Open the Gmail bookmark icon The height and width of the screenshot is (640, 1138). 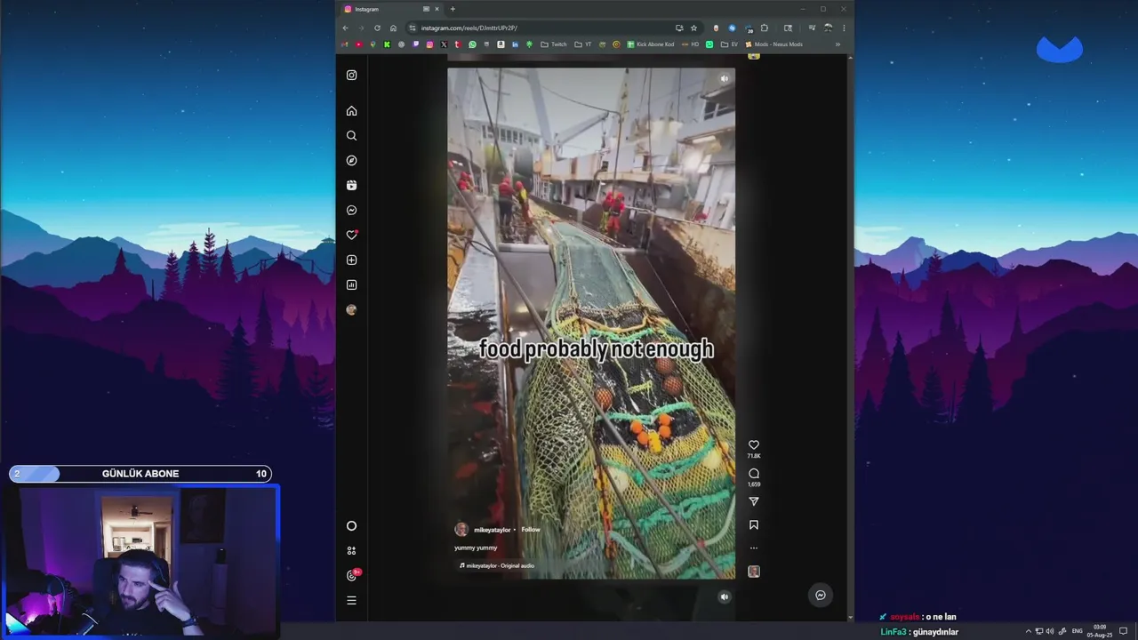point(344,44)
